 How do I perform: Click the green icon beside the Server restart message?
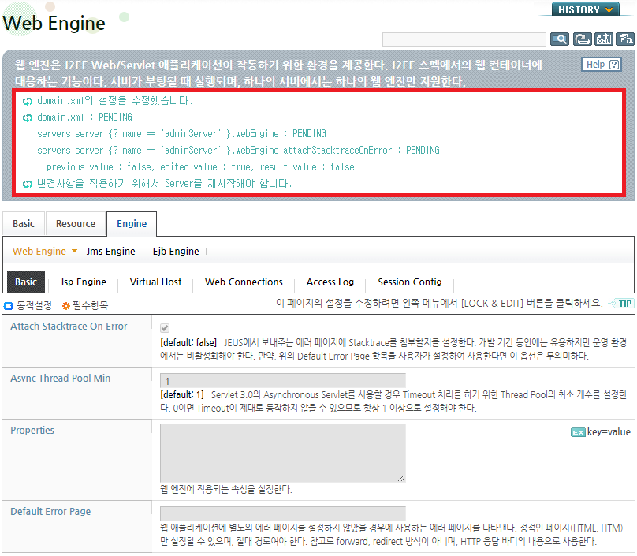(x=28, y=184)
